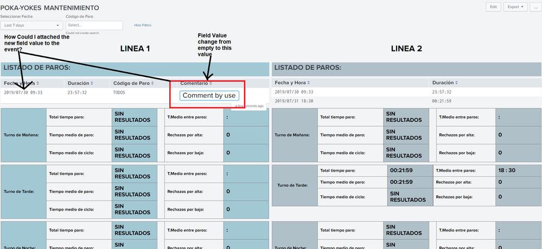Click Linea 2 first row duration 23:57:32
The height and width of the screenshot is (249, 542).
coord(442,92)
